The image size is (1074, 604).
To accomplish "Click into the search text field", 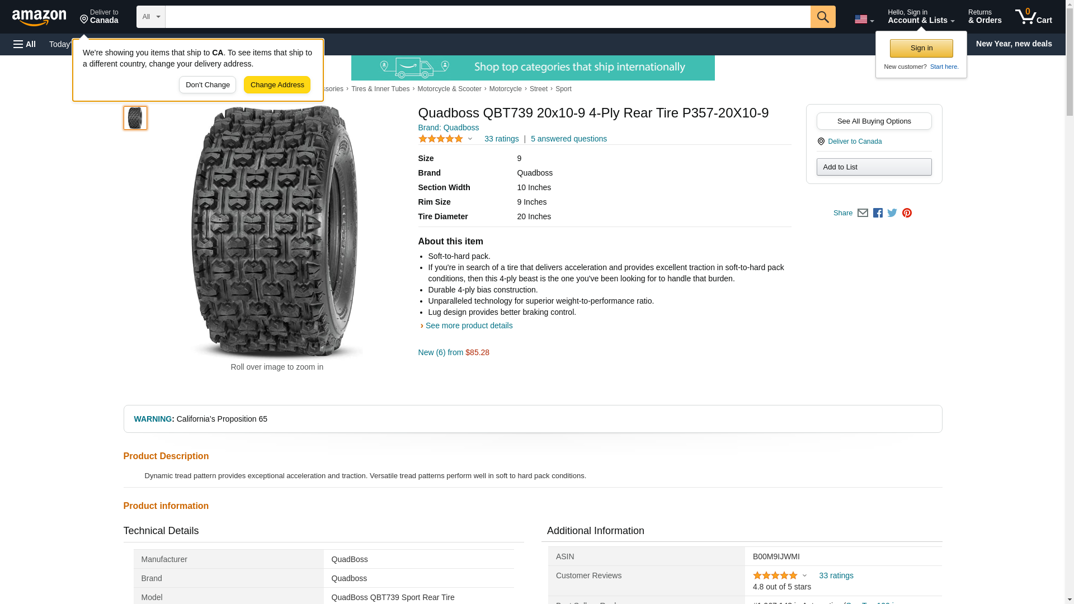I will pyautogui.click(x=487, y=17).
